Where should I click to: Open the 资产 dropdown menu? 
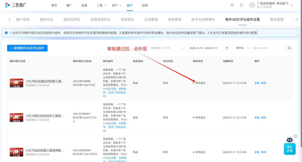click(116, 5)
